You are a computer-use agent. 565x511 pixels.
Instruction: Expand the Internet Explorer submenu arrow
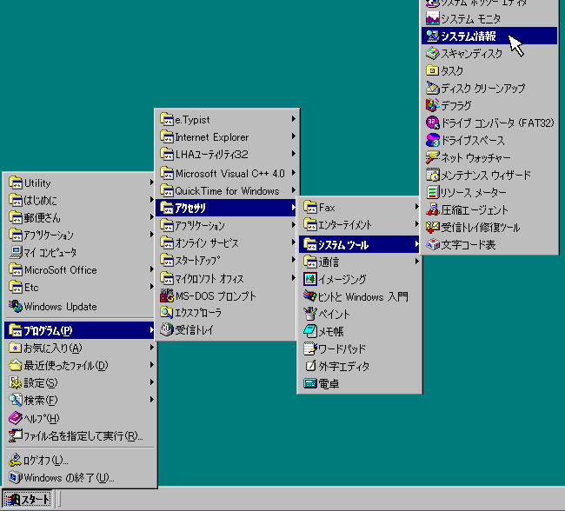pos(294,136)
